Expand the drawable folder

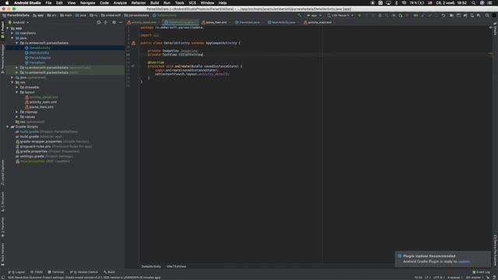17,87
